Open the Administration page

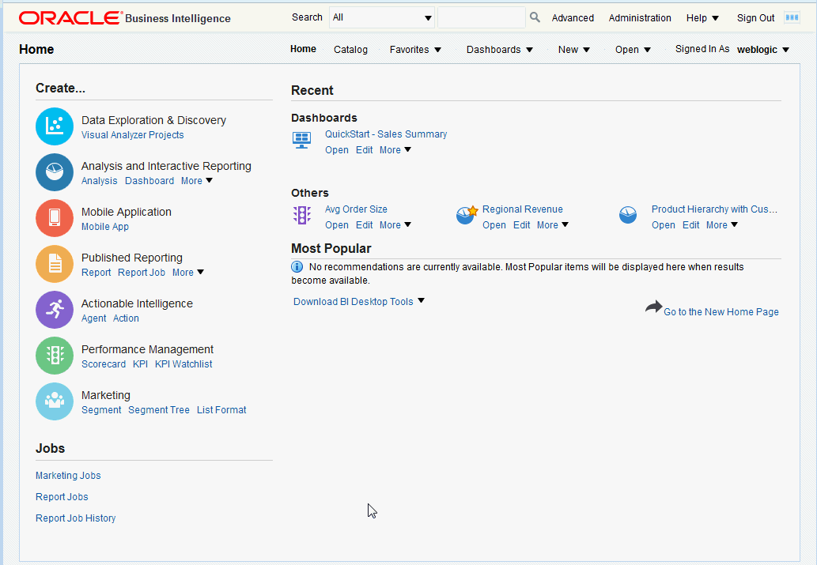pyautogui.click(x=640, y=18)
